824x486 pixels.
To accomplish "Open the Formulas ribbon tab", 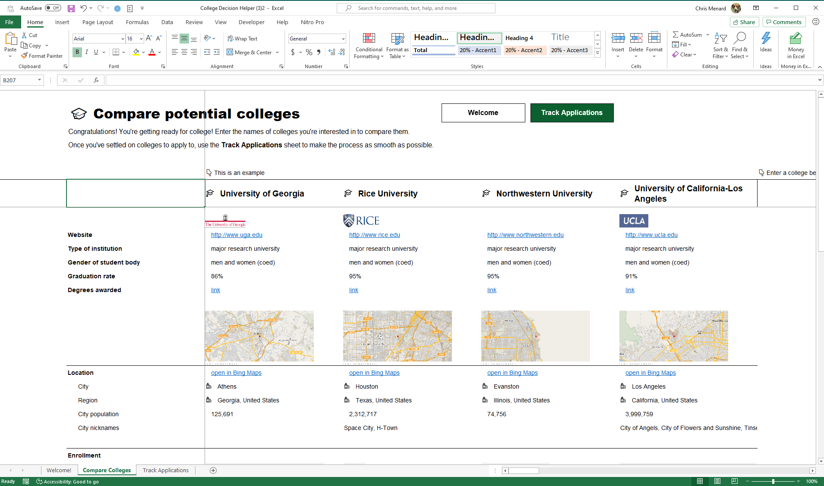I will [137, 22].
